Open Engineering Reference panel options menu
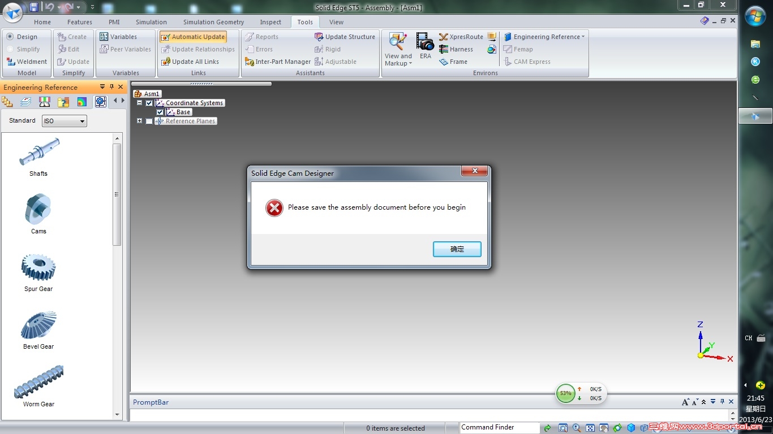The image size is (773, 434). pos(102,87)
